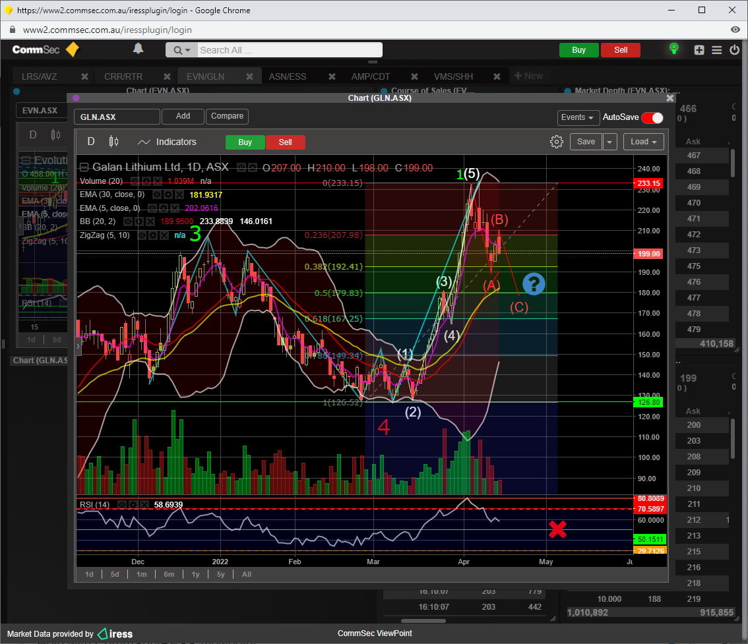Image resolution: width=748 pixels, height=644 pixels.
Task: Click the GLN.ASX symbol input field
Action: (x=117, y=117)
